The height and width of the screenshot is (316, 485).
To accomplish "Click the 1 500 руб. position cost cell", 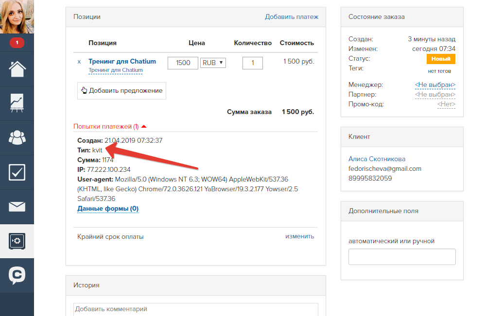I will [298, 61].
